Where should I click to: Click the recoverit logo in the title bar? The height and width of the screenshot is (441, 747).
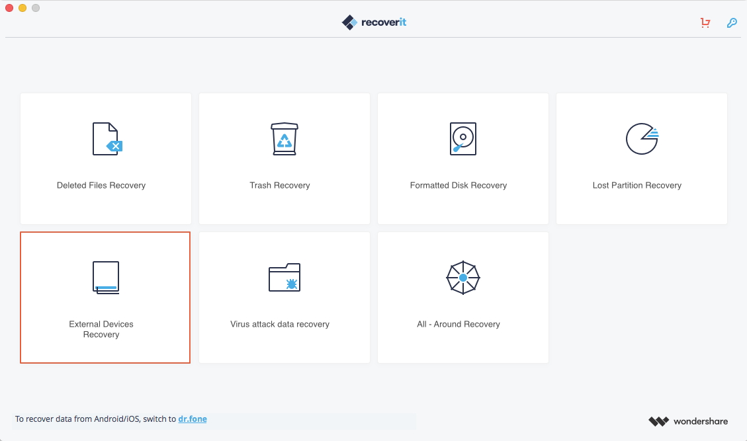click(374, 22)
